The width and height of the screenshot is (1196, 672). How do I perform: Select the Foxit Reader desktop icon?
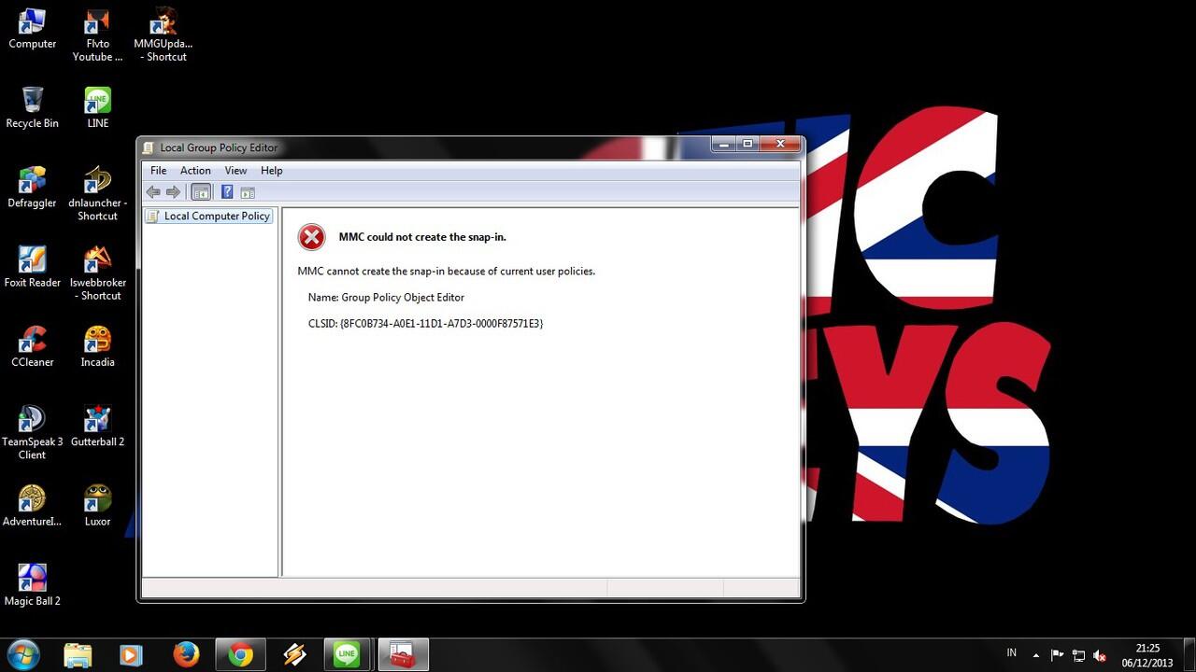tap(32, 267)
